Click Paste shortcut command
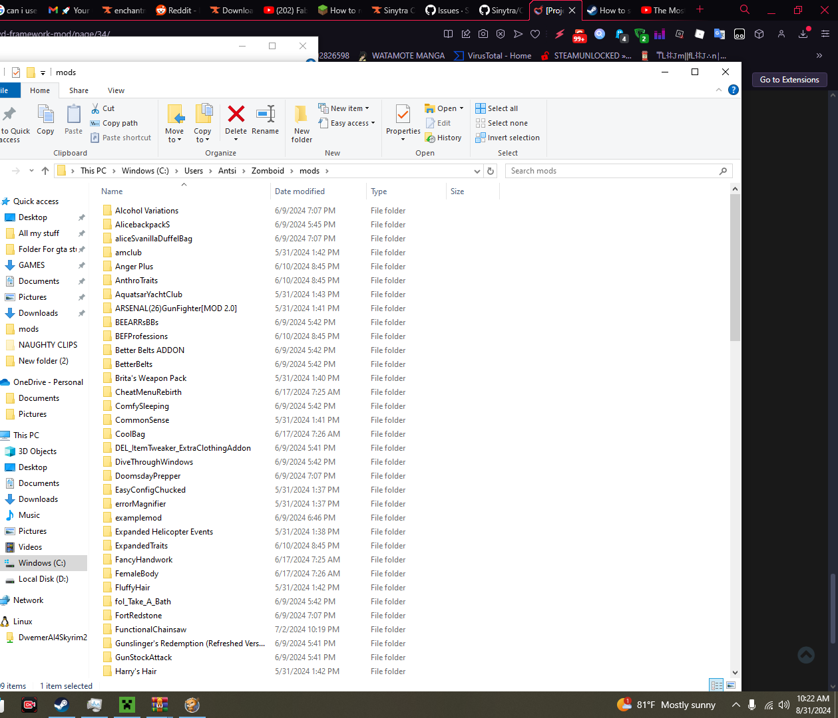The image size is (838, 718). click(x=120, y=138)
